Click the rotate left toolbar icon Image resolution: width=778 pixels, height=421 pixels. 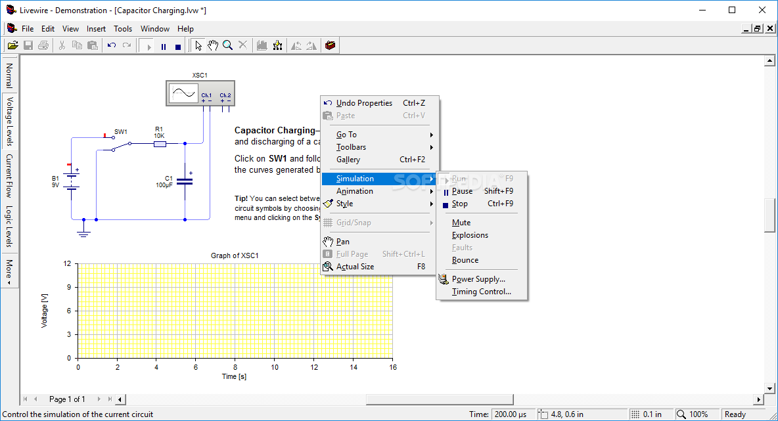[296, 45]
